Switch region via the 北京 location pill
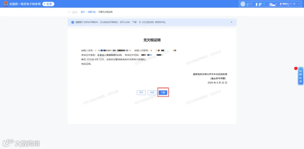This screenshot has height=149, width=304. 48,4
